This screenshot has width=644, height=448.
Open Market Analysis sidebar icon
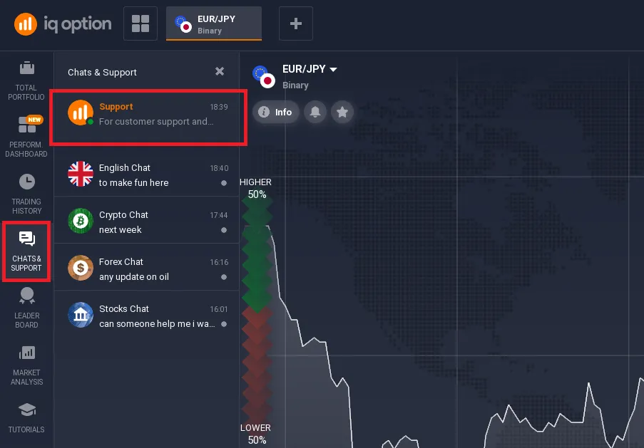[x=26, y=353]
